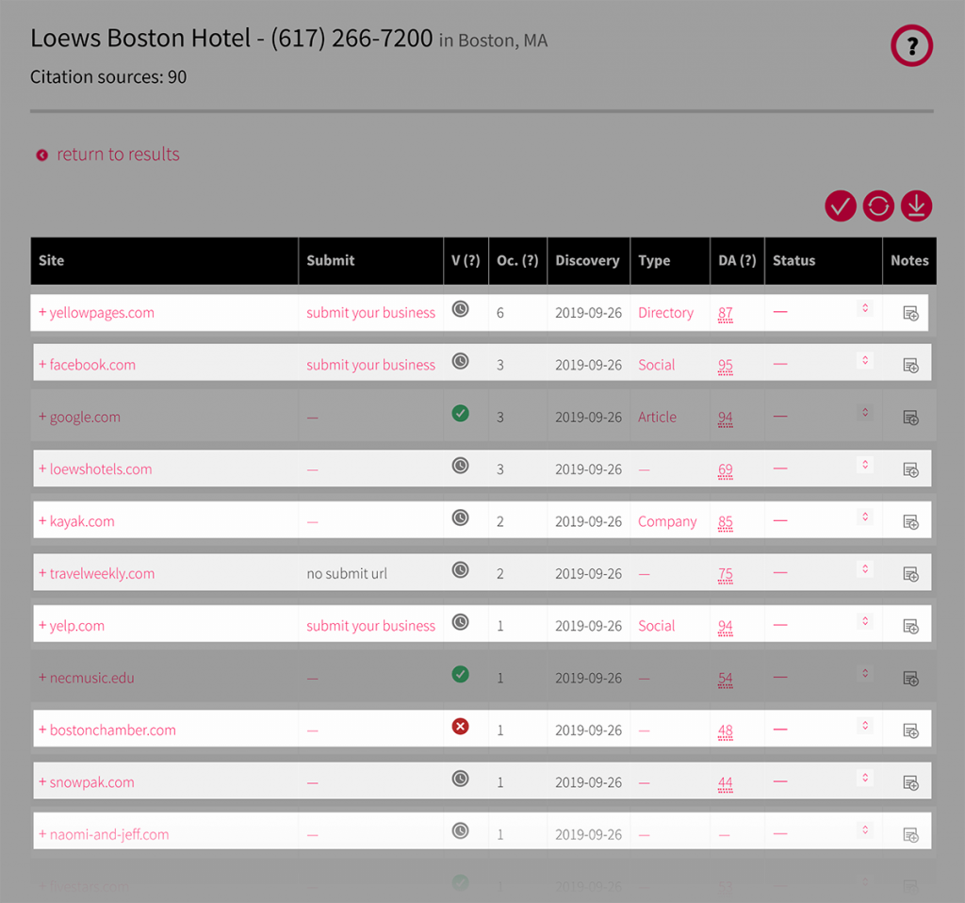Sort by the Discovery column header
Screen dimensions: 965x903
587,261
